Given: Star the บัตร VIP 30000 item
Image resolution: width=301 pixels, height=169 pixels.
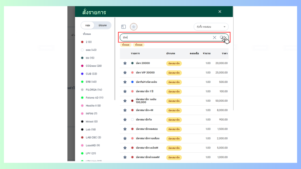Looking at the screenshot, I should tap(125, 73).
